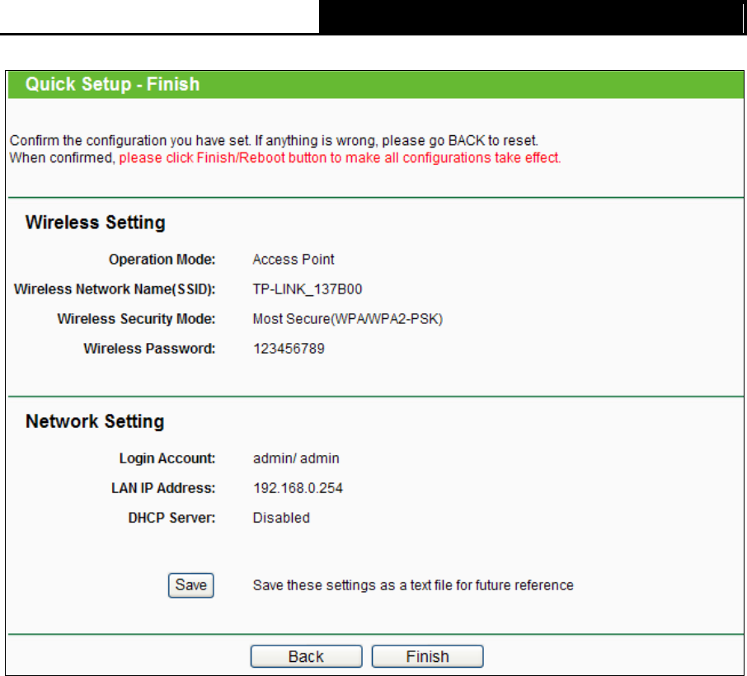Select the LAN IP 192.168.0.254
This screenshot has width=747, height=676.
click(x=298, y=488)
